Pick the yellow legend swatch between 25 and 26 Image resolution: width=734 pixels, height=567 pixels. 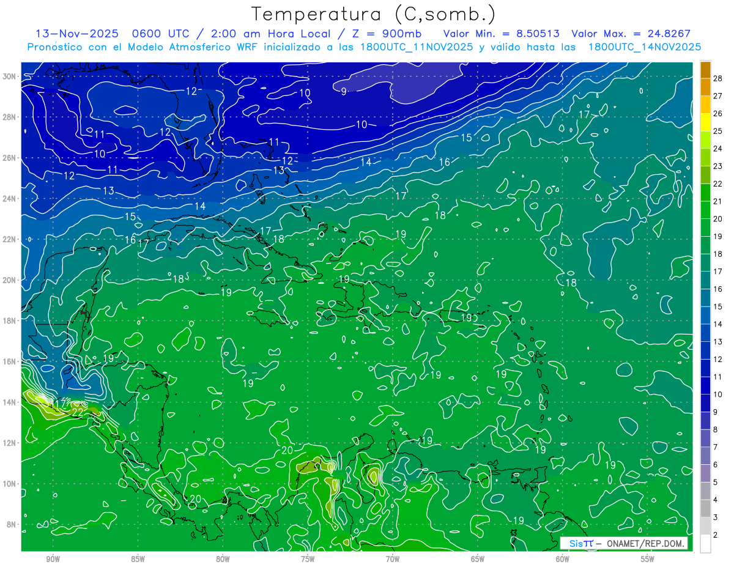[705, 122]
